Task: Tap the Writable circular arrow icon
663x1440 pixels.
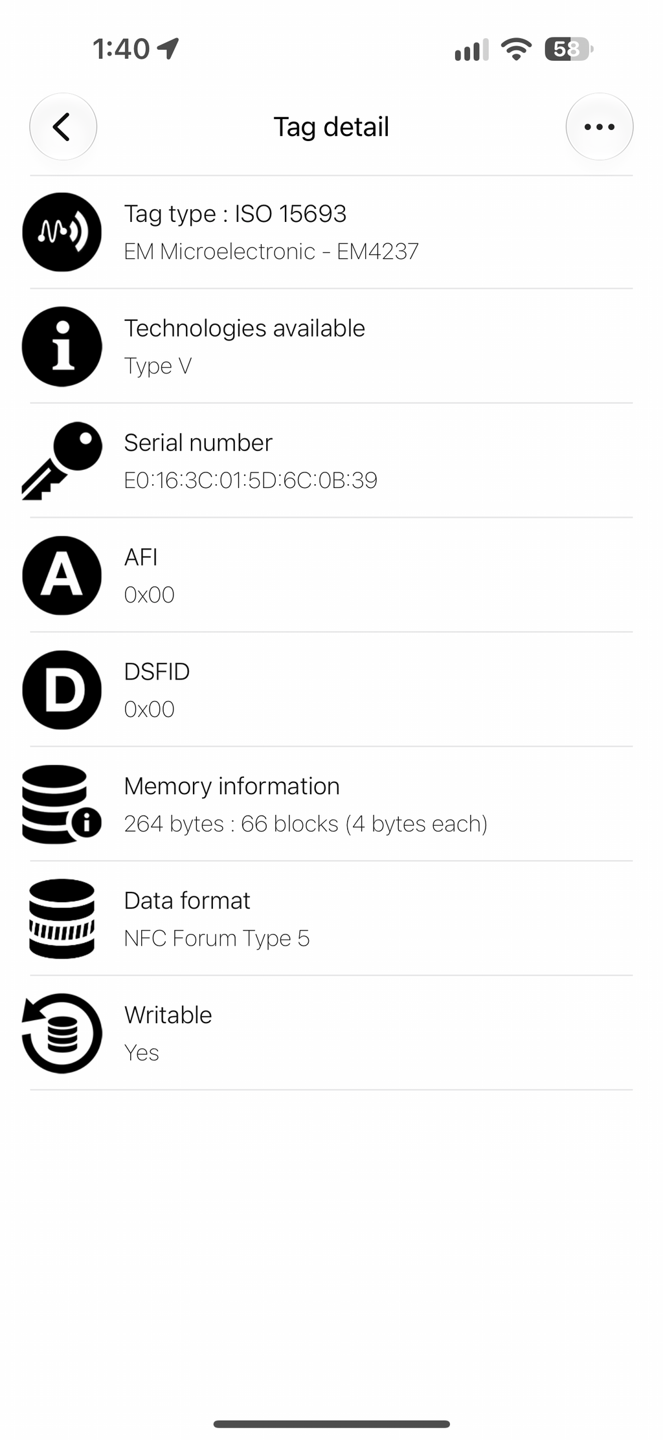Action: click(62, 1033)
